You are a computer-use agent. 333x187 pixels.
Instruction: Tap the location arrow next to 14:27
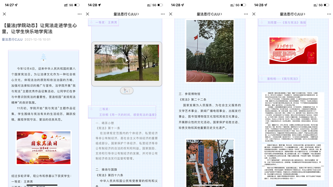[x=16, y=5]
